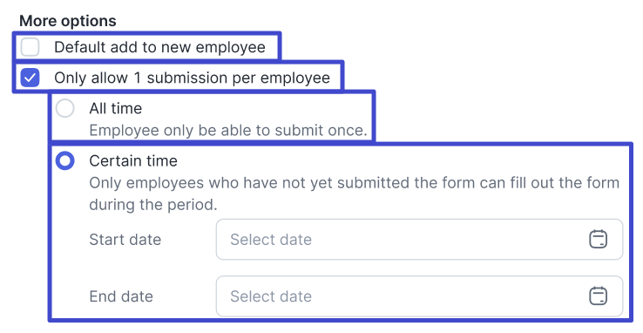This screenshot has width=643, height=333.
Task: Click "Select date" placeholder in End date field
Action: pos(271,296)
